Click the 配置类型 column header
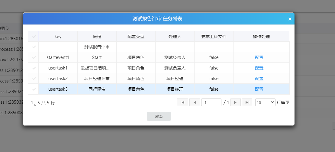 [x=136, y=37]
